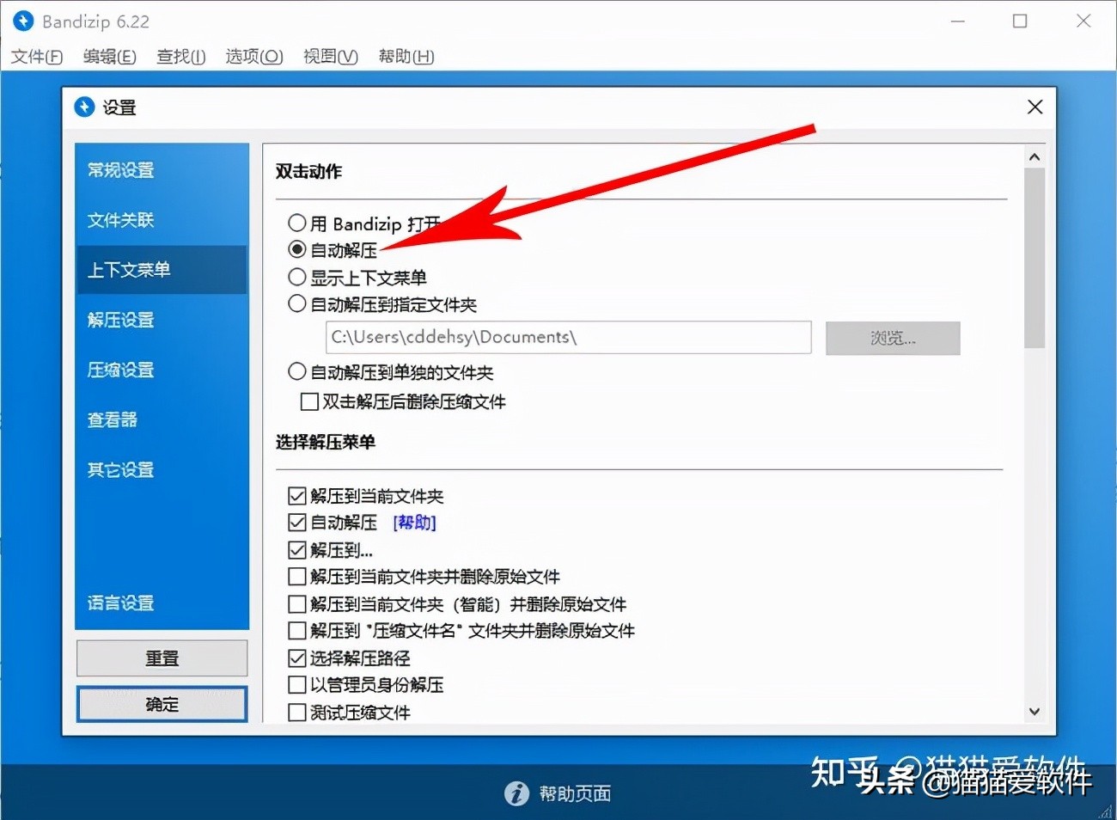This screenshot has height=820, width=1117.
Task: Choose 自动解压到指定文件夹 option
Action: [x=296, y=304]
